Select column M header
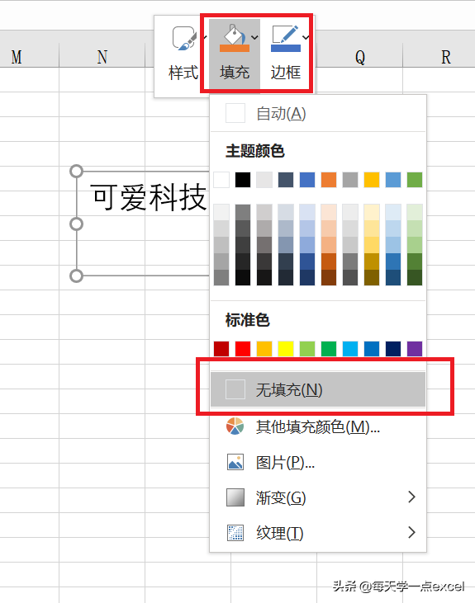This screenshot has height=603, width=475. (17, 57)
